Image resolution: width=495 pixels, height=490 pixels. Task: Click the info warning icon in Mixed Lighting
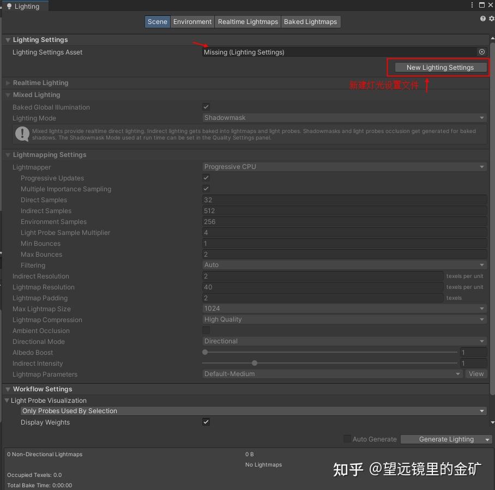coord(22,134)
